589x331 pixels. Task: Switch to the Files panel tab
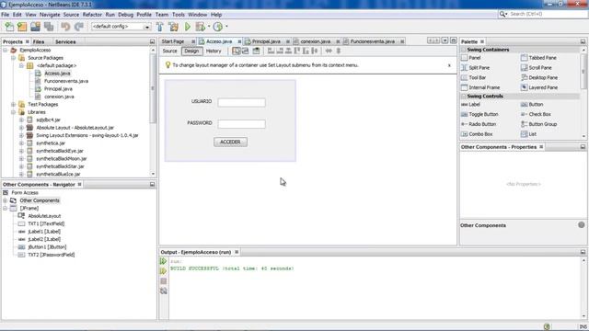click(39, 41)
